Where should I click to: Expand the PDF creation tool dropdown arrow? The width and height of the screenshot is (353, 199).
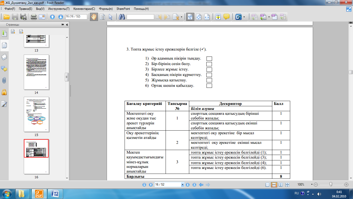point(269,17)
